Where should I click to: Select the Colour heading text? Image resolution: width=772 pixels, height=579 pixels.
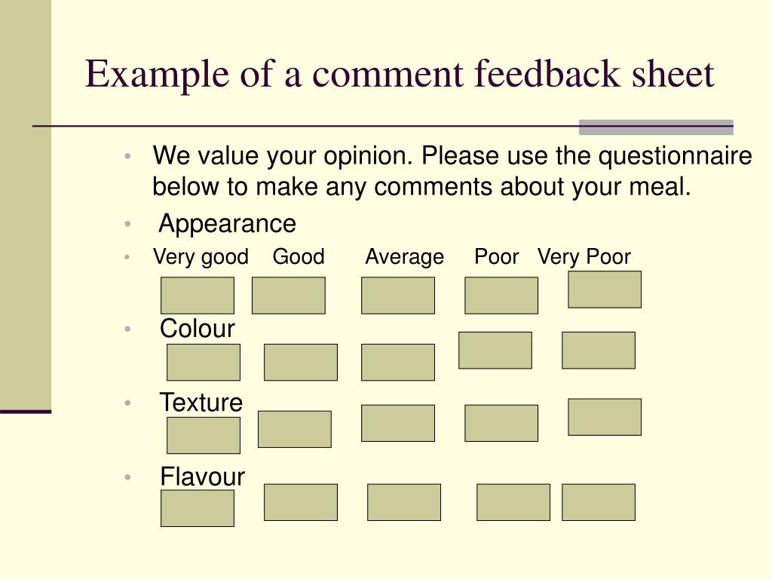197,329
